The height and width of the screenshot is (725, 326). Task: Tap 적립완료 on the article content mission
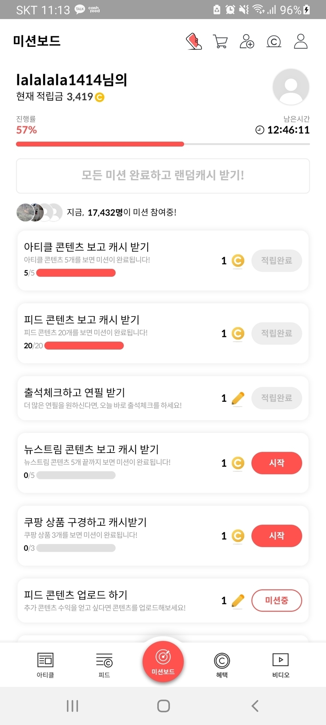pos(277,260)
